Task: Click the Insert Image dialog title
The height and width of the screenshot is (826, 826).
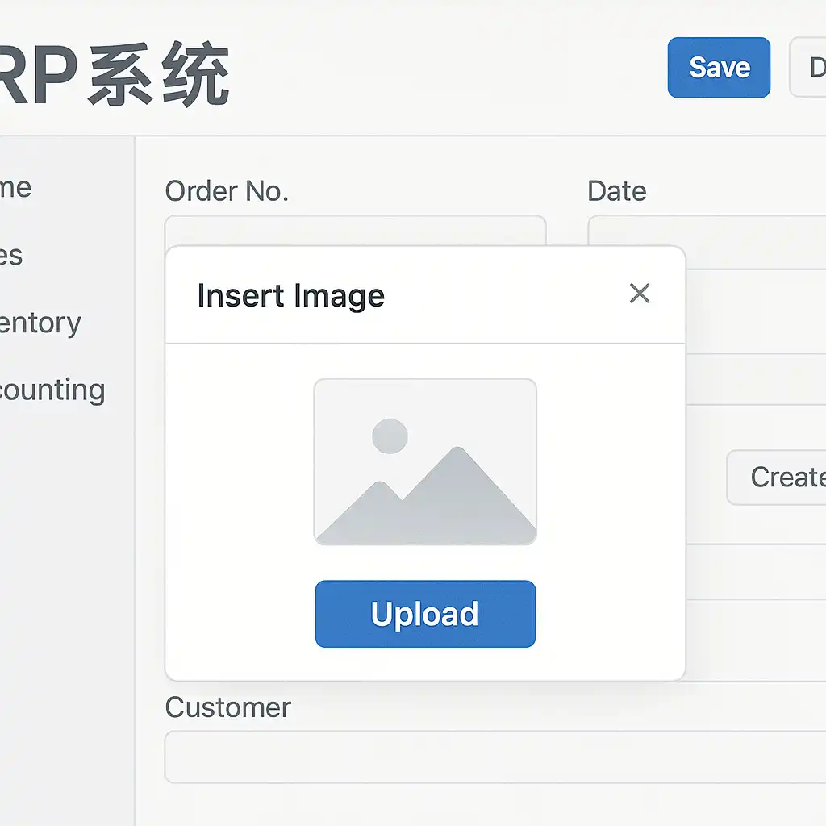Action: click(x=290, y=295)
